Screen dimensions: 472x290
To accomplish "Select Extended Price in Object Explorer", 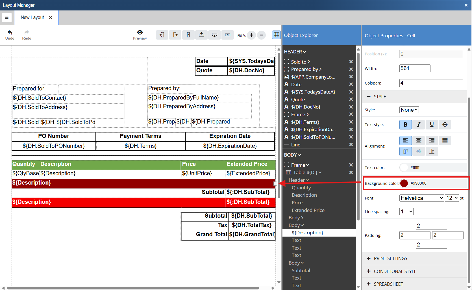I will (x=308, y=210).
